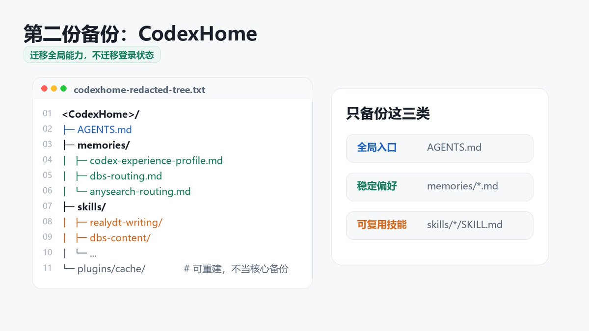Click the 可复用技能 skills card
Screen dimensions: 589x331
point(439,226)
